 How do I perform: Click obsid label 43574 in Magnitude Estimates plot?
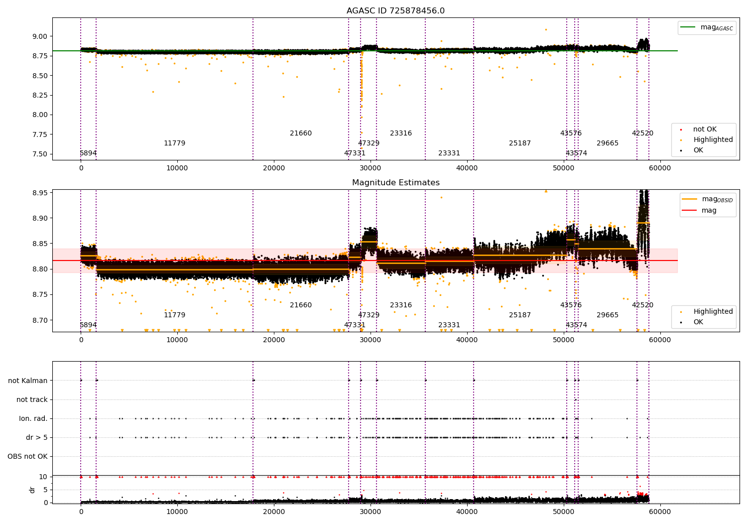576,325
